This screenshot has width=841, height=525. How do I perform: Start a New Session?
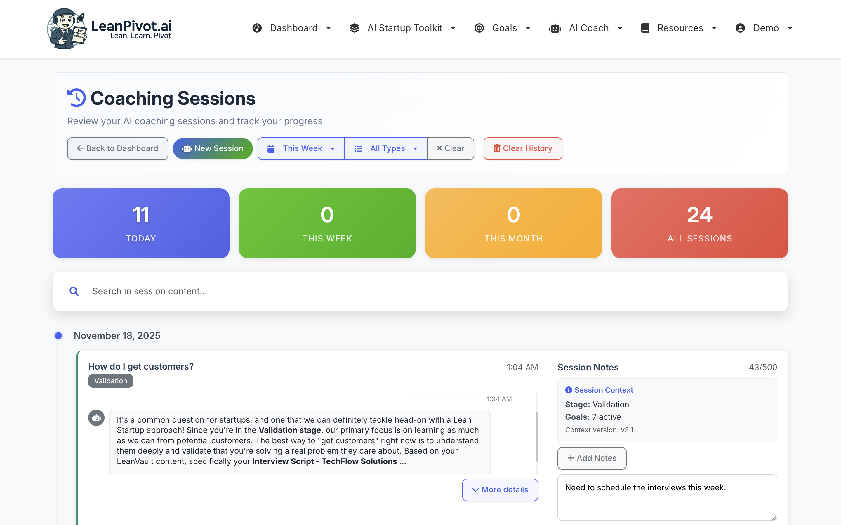tap(213, 149)
